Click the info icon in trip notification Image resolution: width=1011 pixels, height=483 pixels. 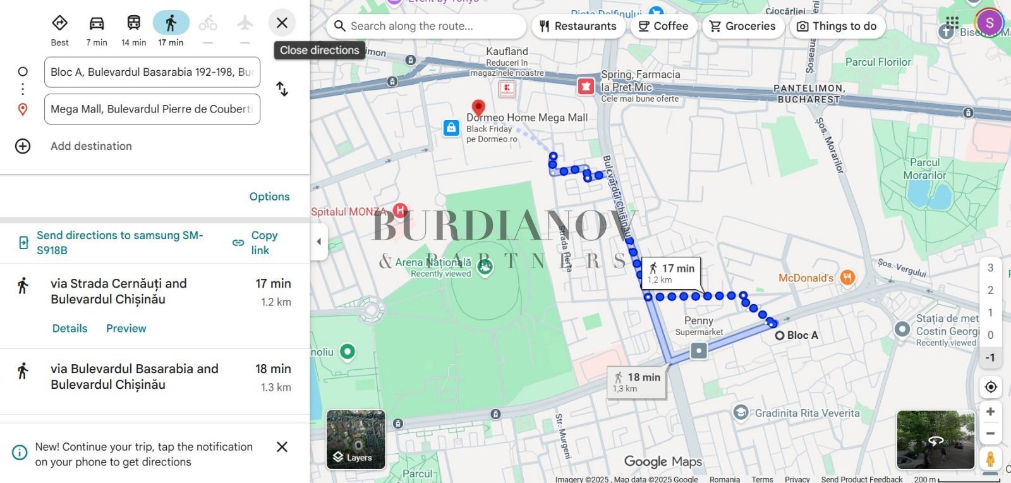(x=20, y=453)
